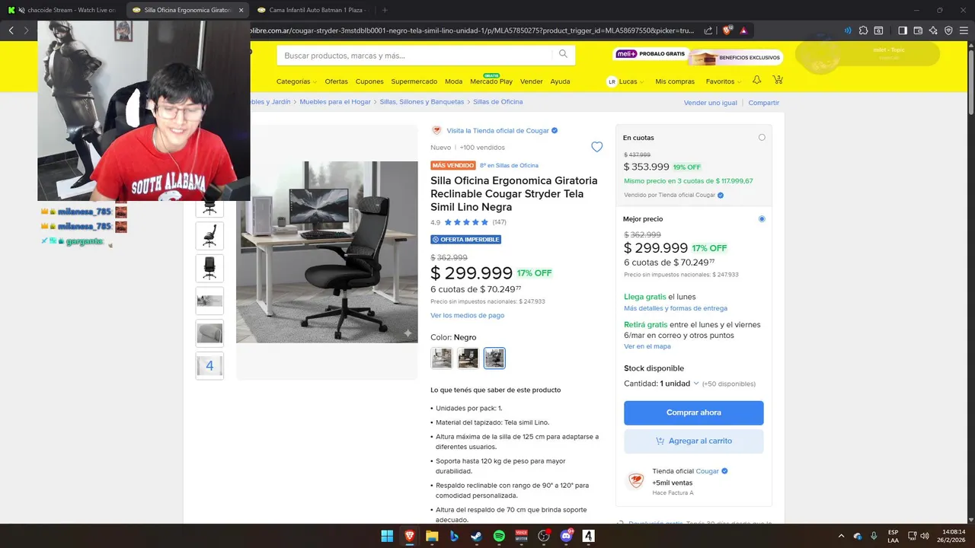This screenshot has height=548, width=975.
Task: Expand the Favoritos menu
Action: point(723,81)
